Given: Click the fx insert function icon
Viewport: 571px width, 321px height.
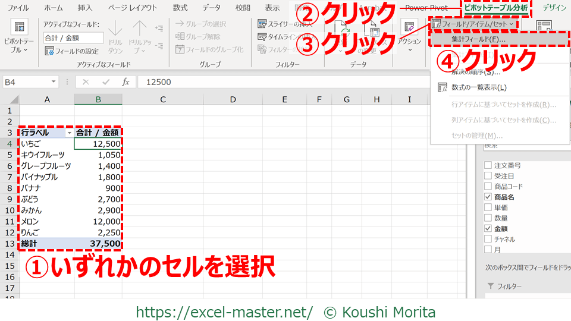Looking at the screenshot, I should click(126, 82).
